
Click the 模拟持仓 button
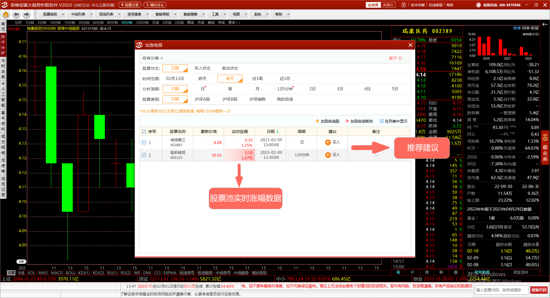pos(155,5)
